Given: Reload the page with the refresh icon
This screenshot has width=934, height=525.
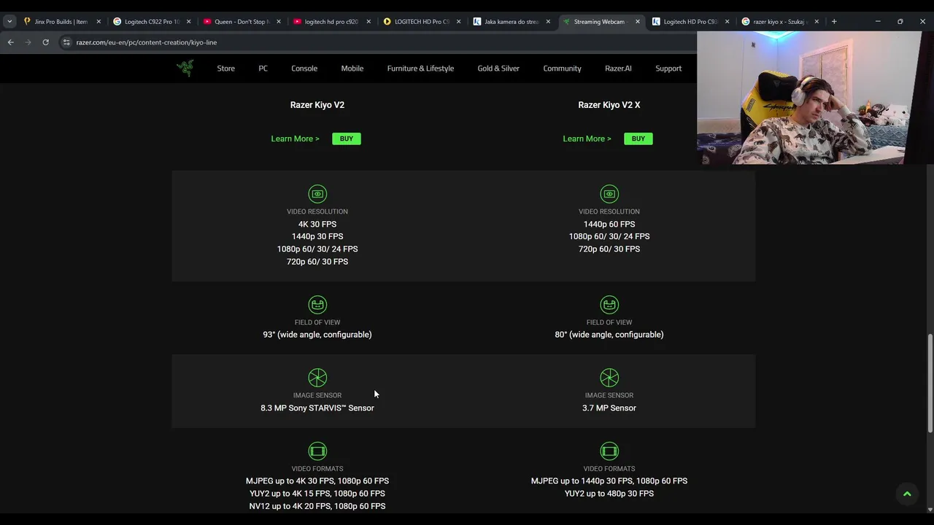Looking at the screenshot, I should [x=45, y=42].
